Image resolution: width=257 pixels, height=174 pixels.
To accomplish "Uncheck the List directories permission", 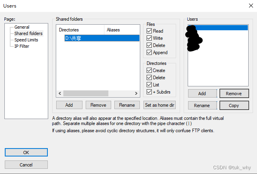I will (x=149, y=85).
